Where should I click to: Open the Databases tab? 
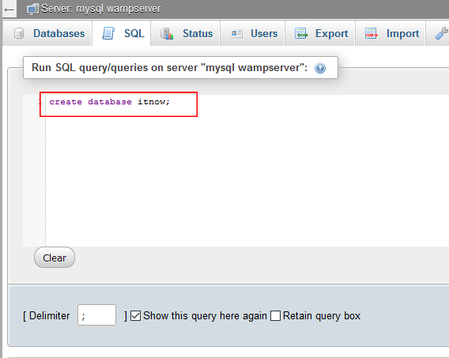tap(47, 33)
